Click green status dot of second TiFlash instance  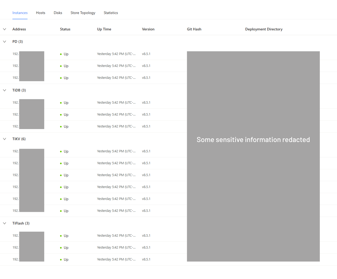click(61, 248)
